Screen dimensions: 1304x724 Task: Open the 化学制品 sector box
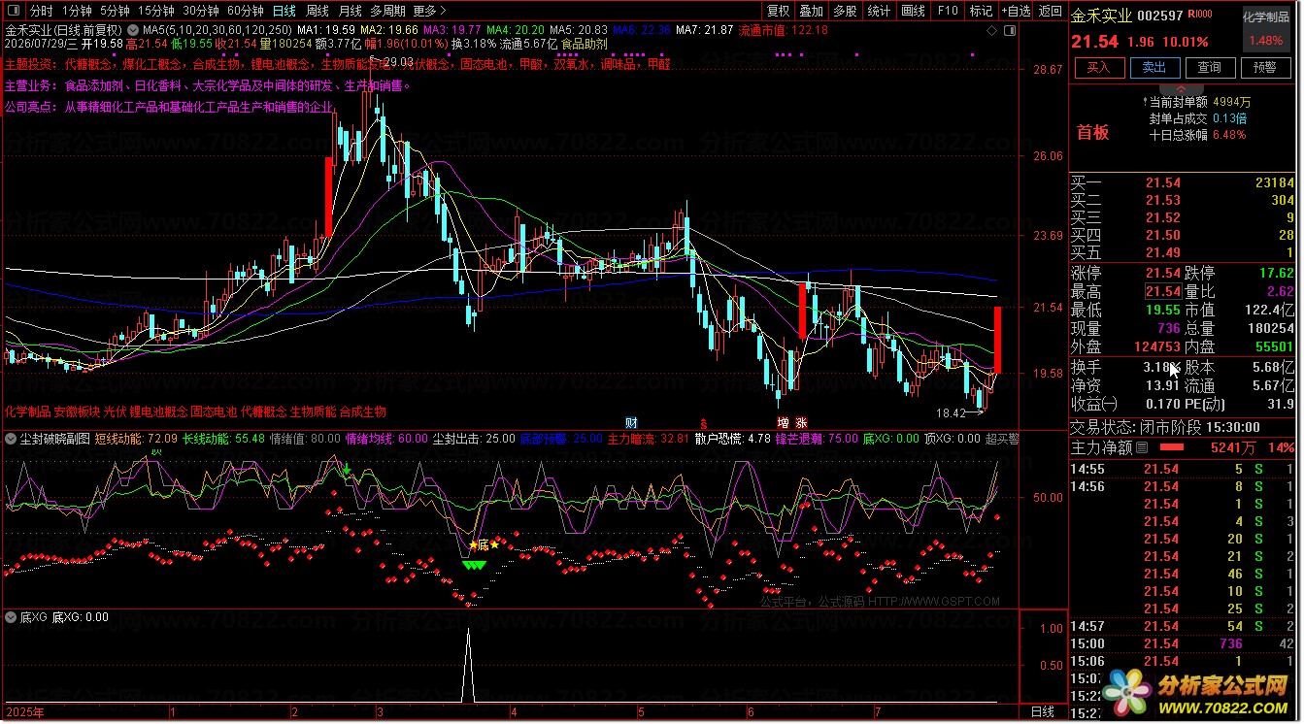1265,29
